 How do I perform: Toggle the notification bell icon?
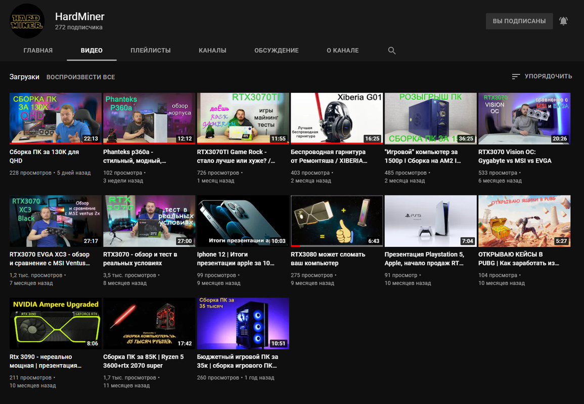(x=563, y=21)
